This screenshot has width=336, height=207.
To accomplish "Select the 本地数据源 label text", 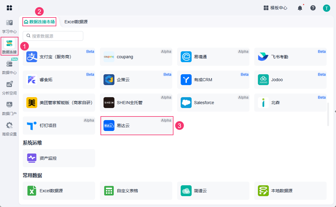I will 282,190.
